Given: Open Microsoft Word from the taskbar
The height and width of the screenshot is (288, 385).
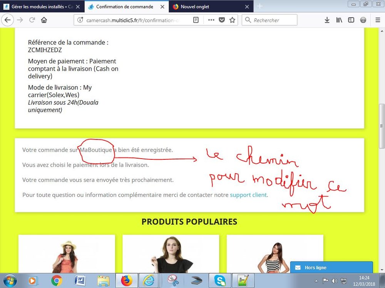Looking at the screenshot, I should 80,281.
